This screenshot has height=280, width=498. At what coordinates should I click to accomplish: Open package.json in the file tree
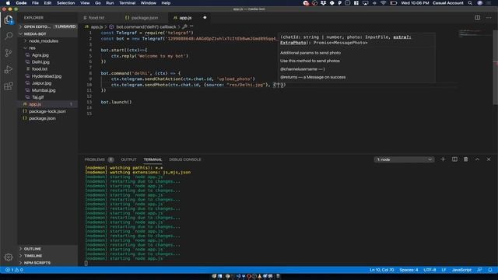point(42,118)
